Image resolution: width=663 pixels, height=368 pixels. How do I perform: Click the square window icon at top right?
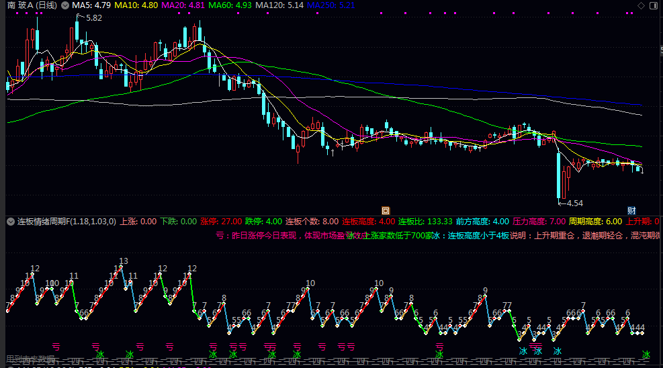tap(654, 5)
